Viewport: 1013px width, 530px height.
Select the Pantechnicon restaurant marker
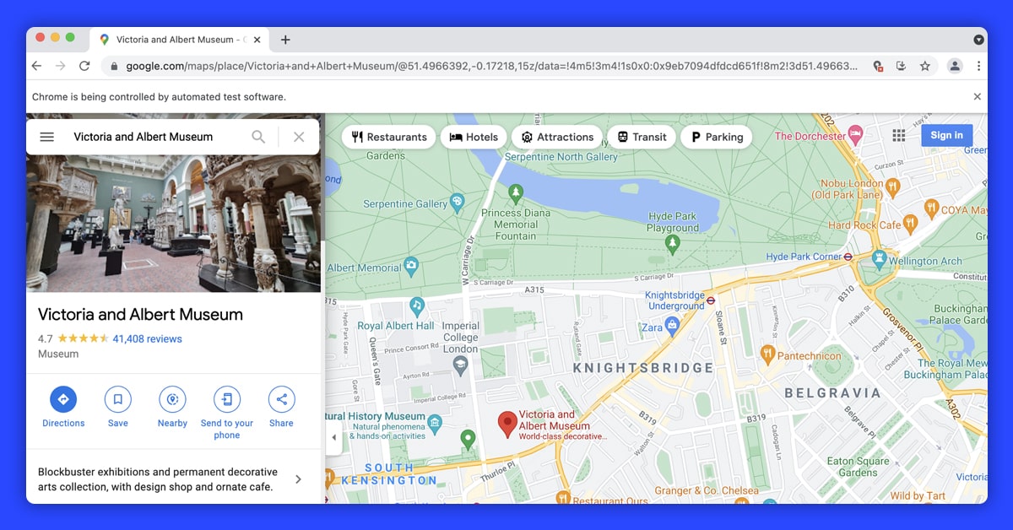click(x=767, y=354)
